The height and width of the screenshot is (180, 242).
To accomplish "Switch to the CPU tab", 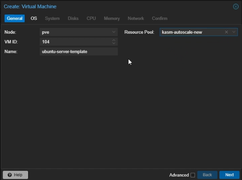I will 91,18.
